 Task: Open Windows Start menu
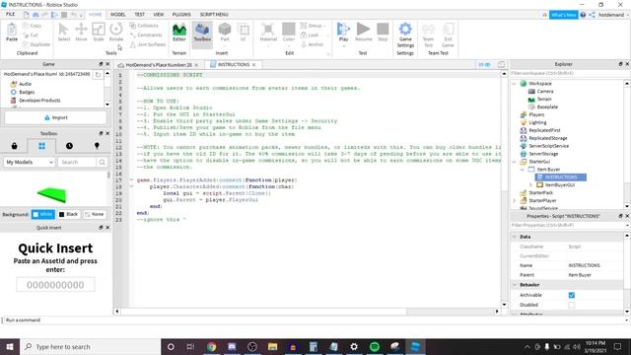tap(10, 346)
